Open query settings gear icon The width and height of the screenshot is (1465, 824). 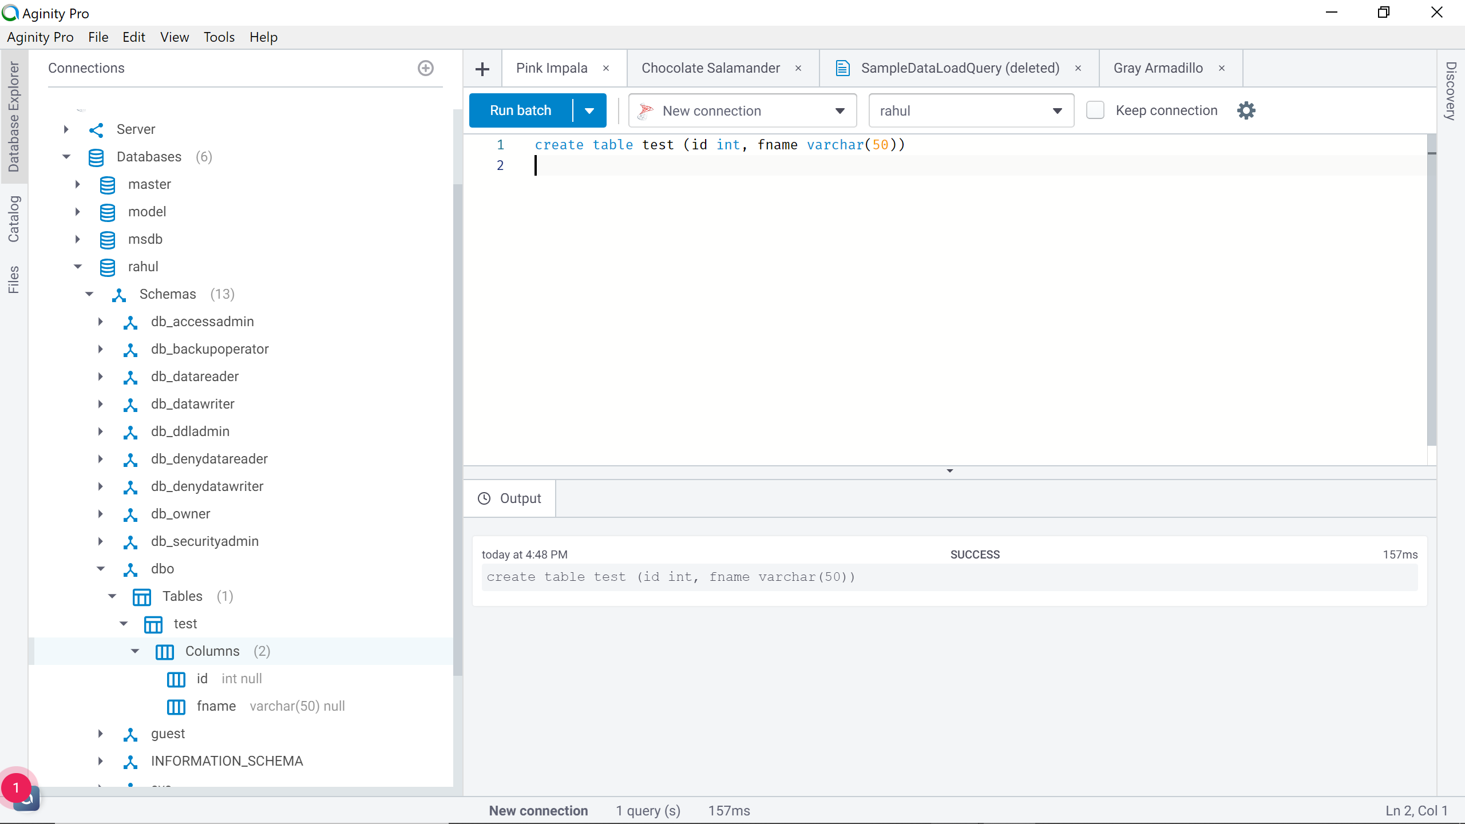point(1246,110)
